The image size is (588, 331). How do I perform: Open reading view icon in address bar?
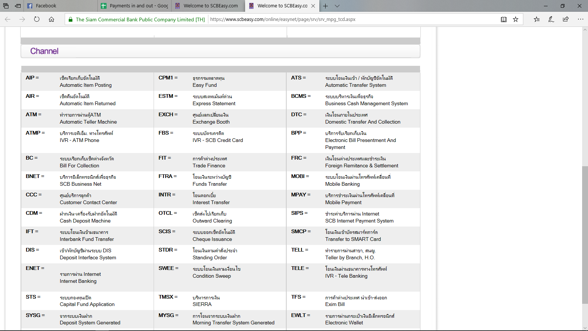pyautogui.click(x=504, y=19)
